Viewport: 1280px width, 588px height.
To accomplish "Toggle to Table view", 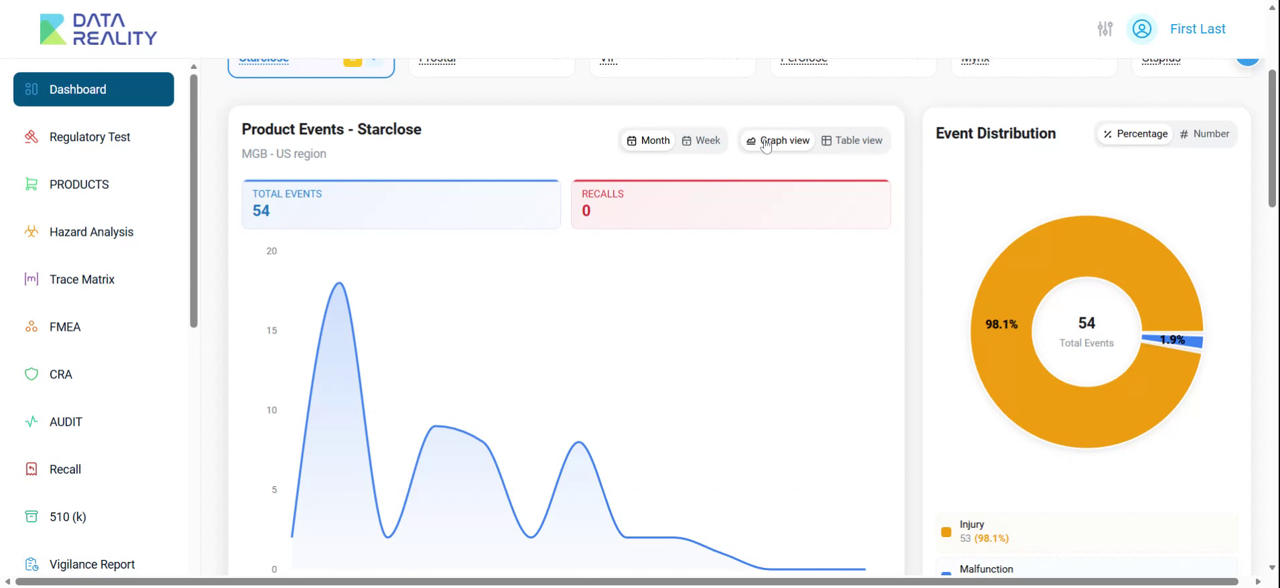I will pos(852,141).
